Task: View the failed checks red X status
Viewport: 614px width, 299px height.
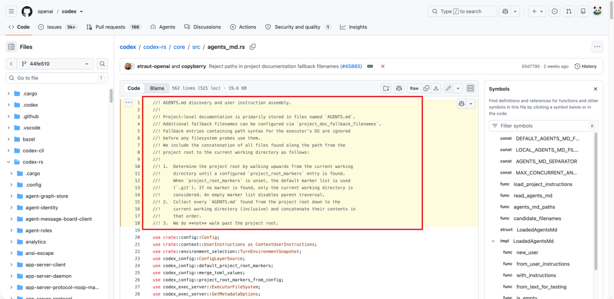Action: 383,66
